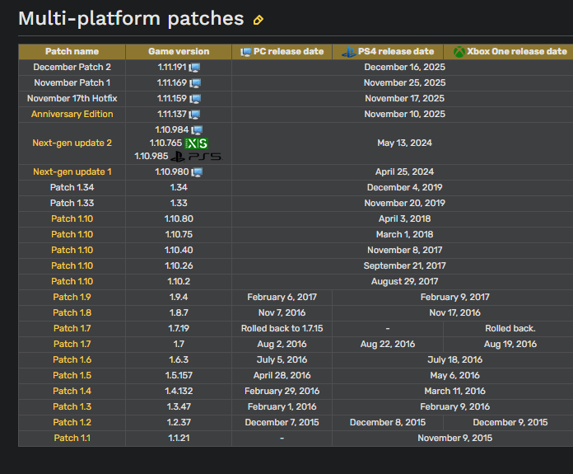This screenshot has width=573, height=474.
Task: Open Patch 1.10 link for version 1.10.2
Action: [x=72, y=281]
